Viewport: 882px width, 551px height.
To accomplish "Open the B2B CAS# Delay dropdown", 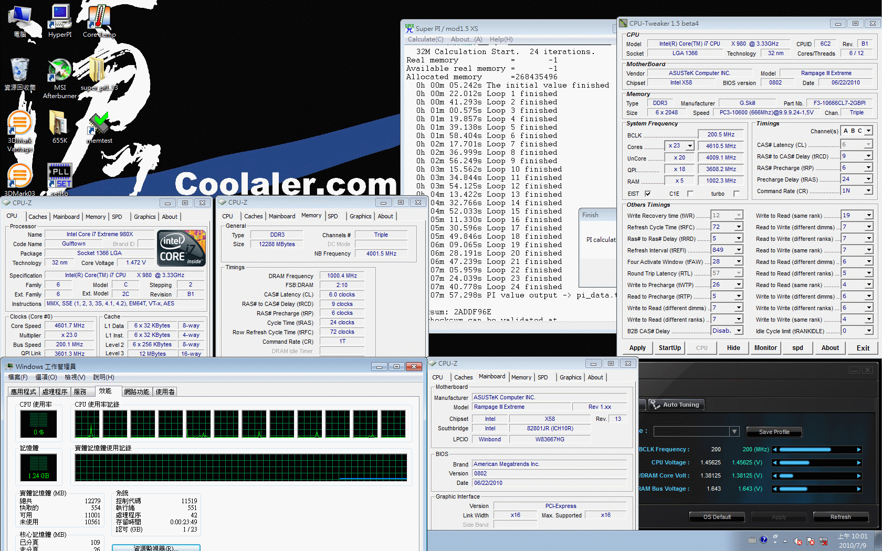I will point(739,331).
